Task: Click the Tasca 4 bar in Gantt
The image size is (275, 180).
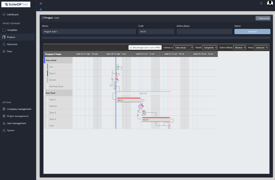Action: tap(155, 119)
